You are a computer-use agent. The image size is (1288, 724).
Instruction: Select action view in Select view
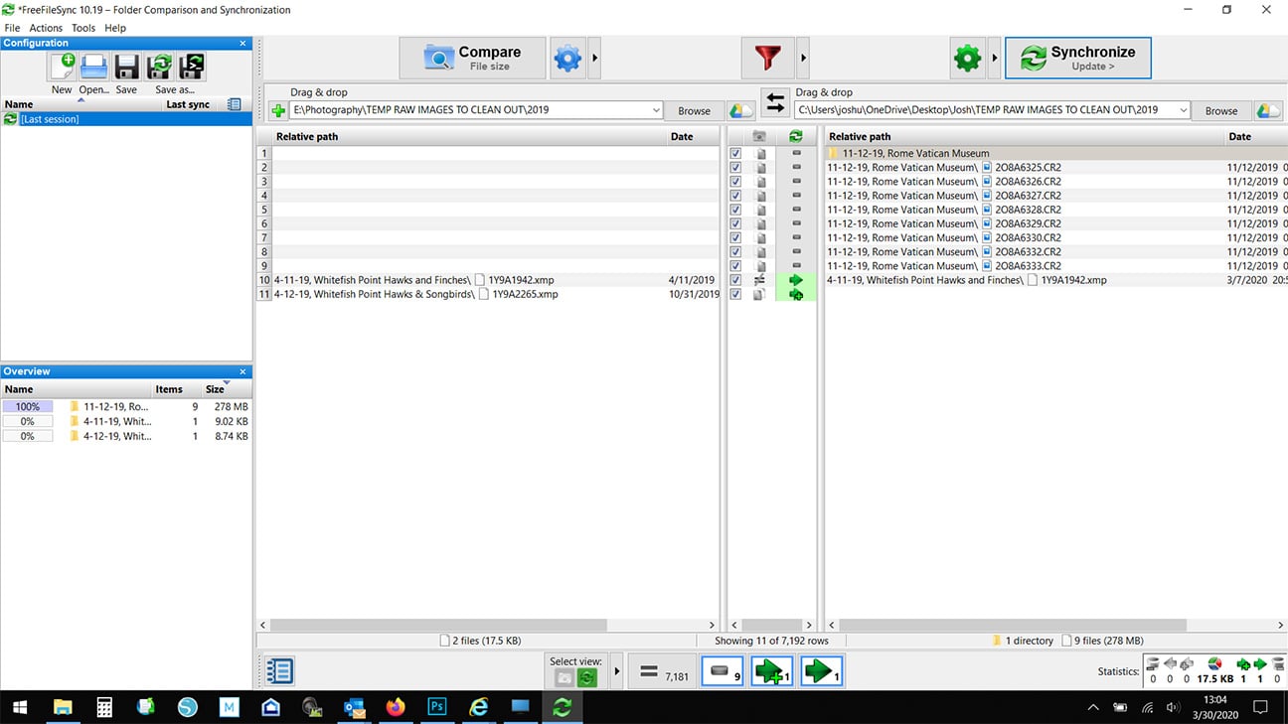587,677
